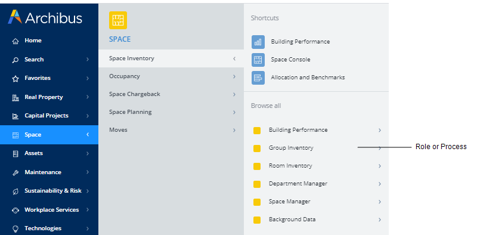Open Building Performance shortcut chart icon
Screen dimensions: 480x235
tap(258, 42)
